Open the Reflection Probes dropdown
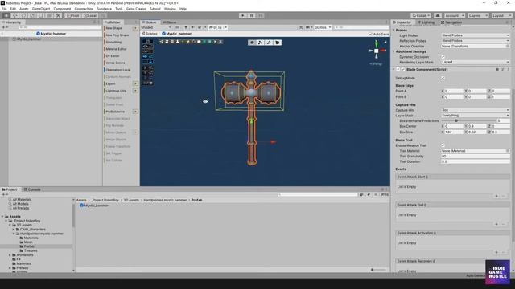Viewport: 515px width, 289px height. pyautogui.click(x=476, y=41)
